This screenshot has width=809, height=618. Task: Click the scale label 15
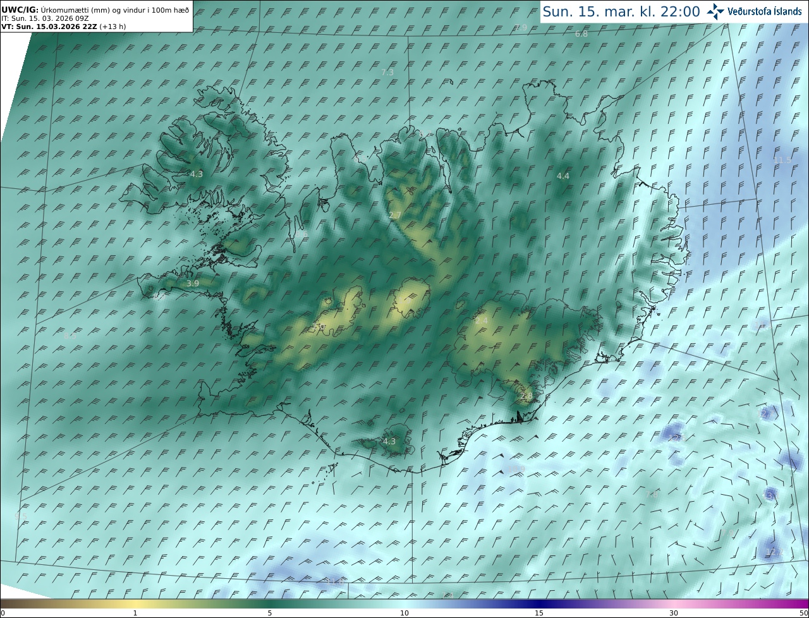(x=539, y=613)
